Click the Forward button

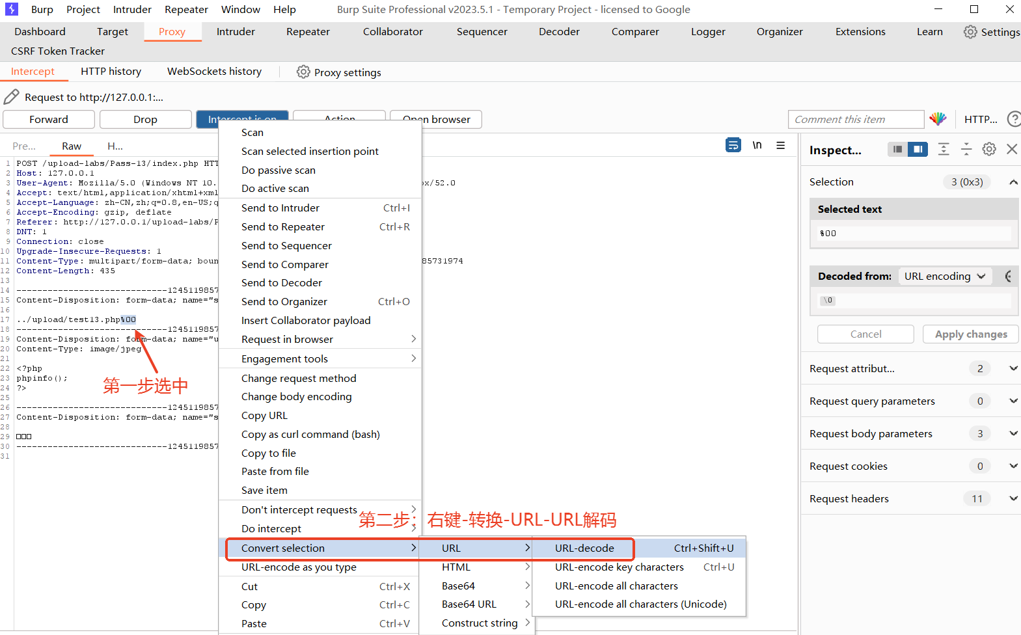click(49, 119)
